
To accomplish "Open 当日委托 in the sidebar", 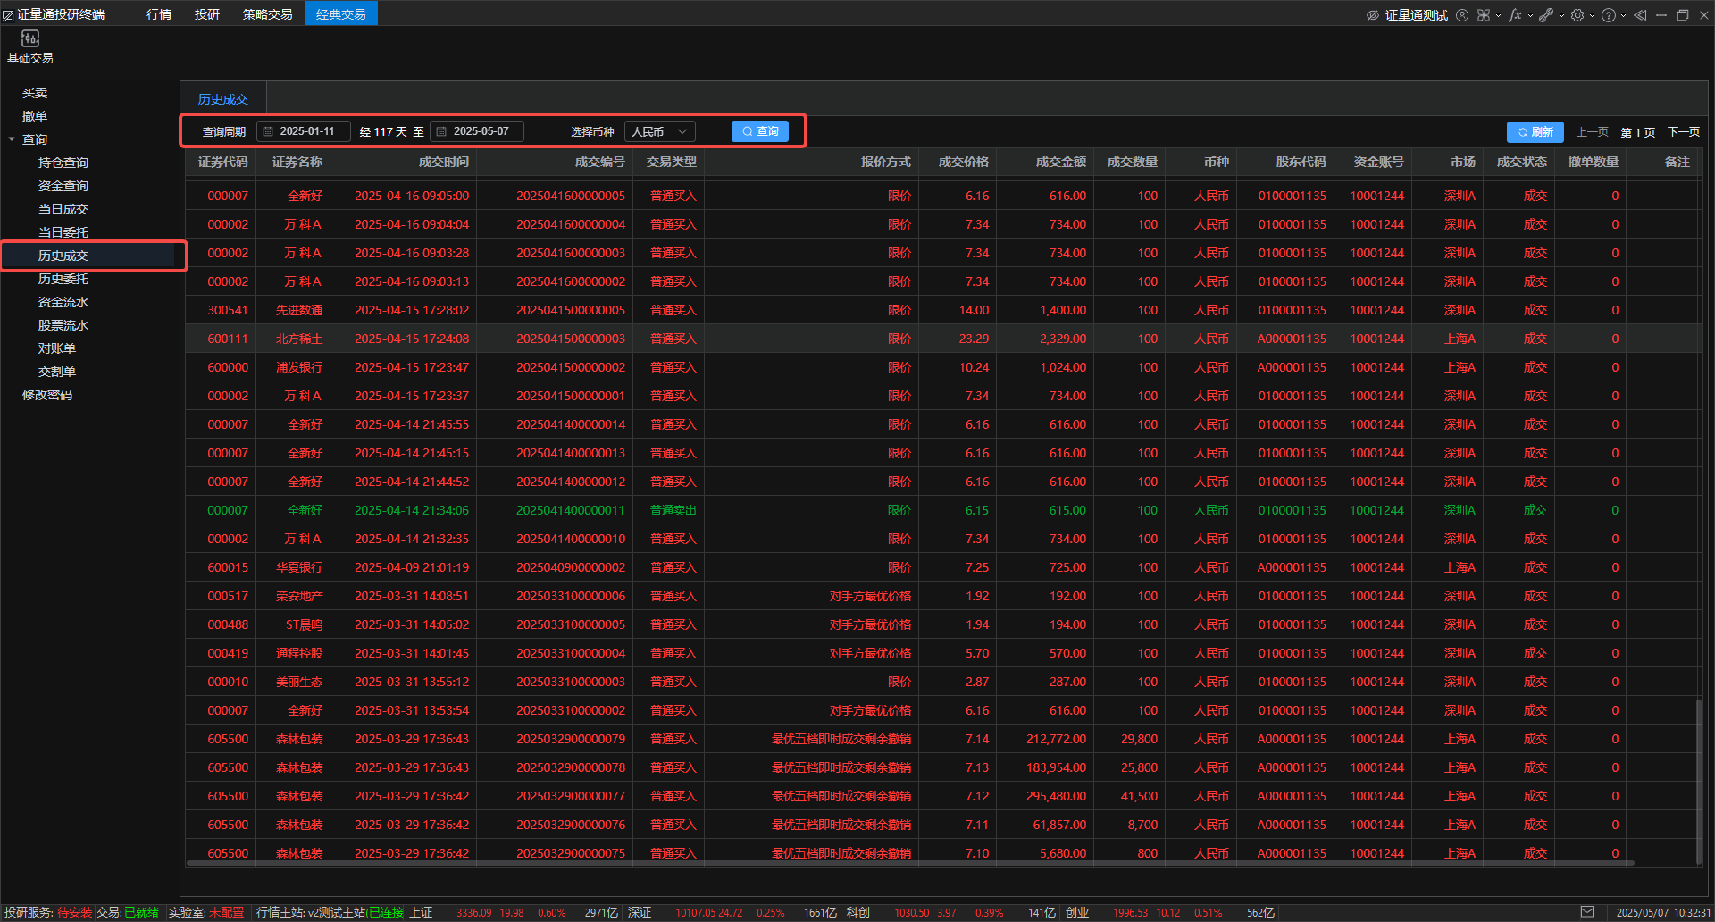I will [x=63, y=232].
